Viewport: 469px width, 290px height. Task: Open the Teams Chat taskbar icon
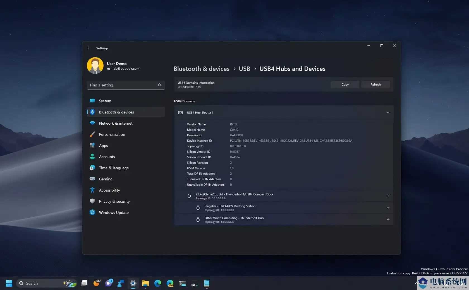point(109,283)
